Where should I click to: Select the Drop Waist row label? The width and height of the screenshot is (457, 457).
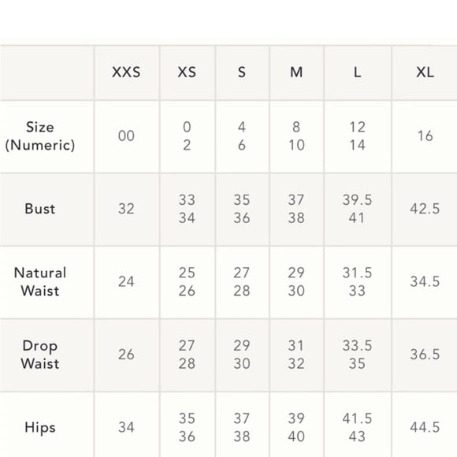(40, 355)
